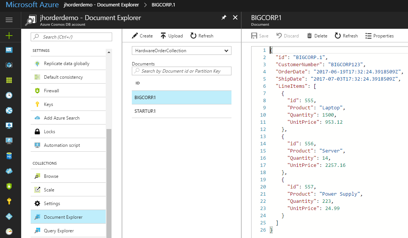Click the "UnitPrice": 2257.16 line
408x238 pixels.
click(x=316, y=165)
